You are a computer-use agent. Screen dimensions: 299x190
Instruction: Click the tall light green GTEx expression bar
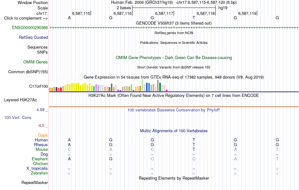pyautogui.click(x=143, y=86)
